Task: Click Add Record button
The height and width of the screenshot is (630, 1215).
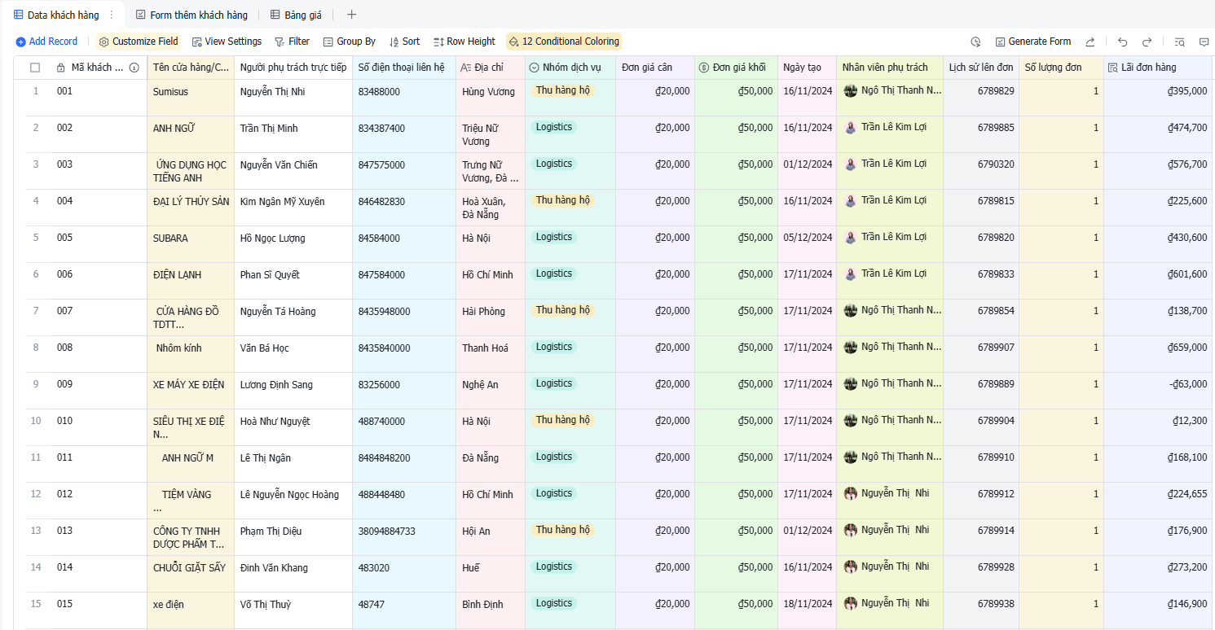Action: point(46,42)
